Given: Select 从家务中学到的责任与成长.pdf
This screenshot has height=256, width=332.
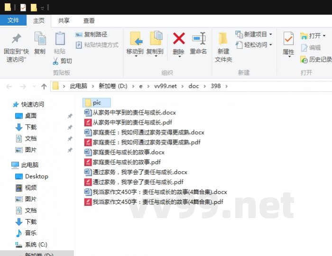Looking at the screenshot, I should (129, 122).
